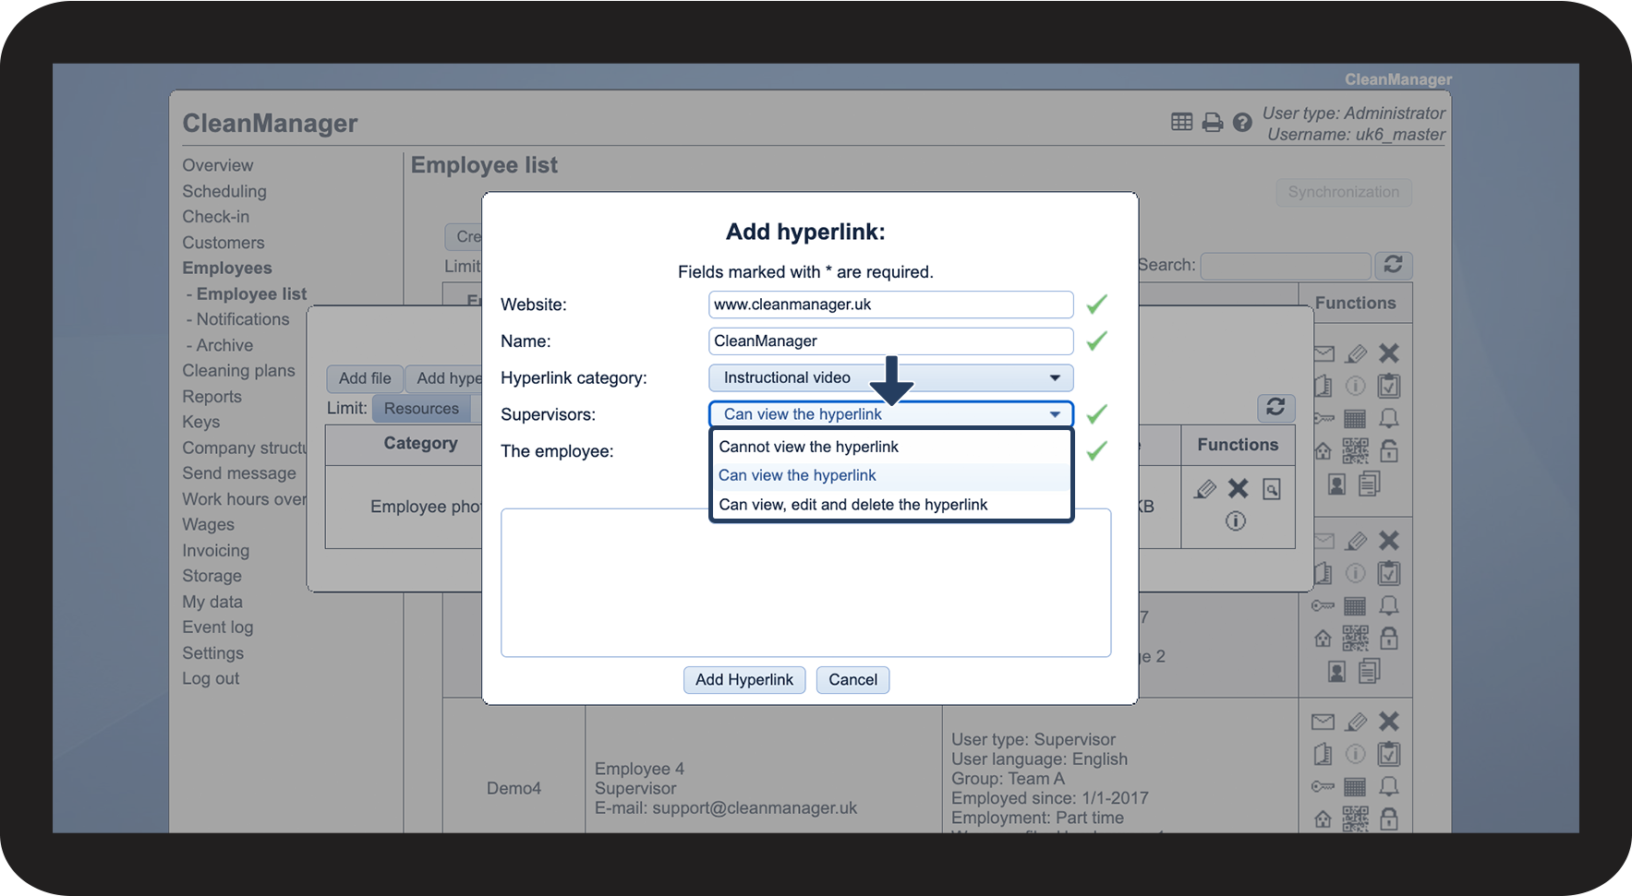Click the pencil edit icon in the topmost employee row

(x=1356, y=353)
